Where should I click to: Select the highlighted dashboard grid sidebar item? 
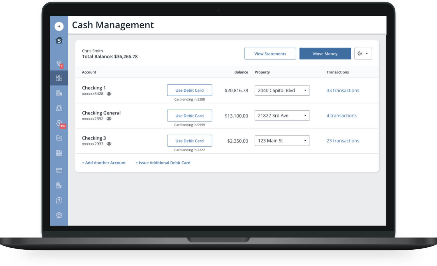click(x=59, y=78)
